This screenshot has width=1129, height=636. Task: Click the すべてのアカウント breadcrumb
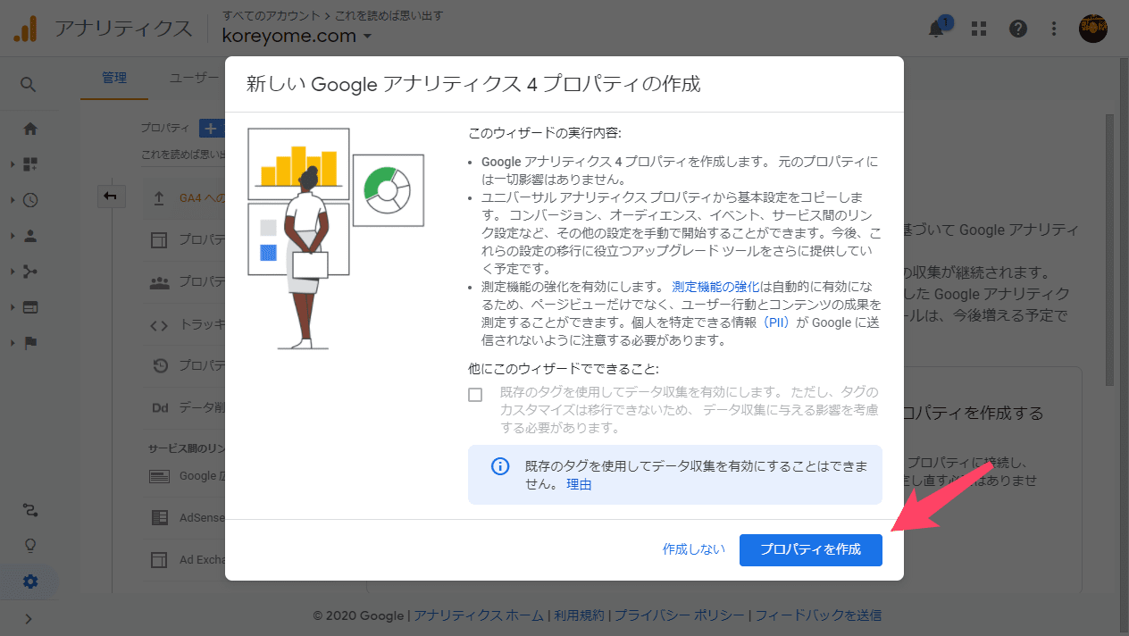pyautogui.click(x=273, y=16)
